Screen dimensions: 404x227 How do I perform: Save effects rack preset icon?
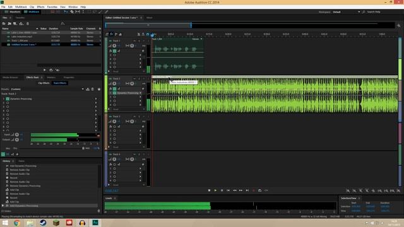tap(88, 89)
